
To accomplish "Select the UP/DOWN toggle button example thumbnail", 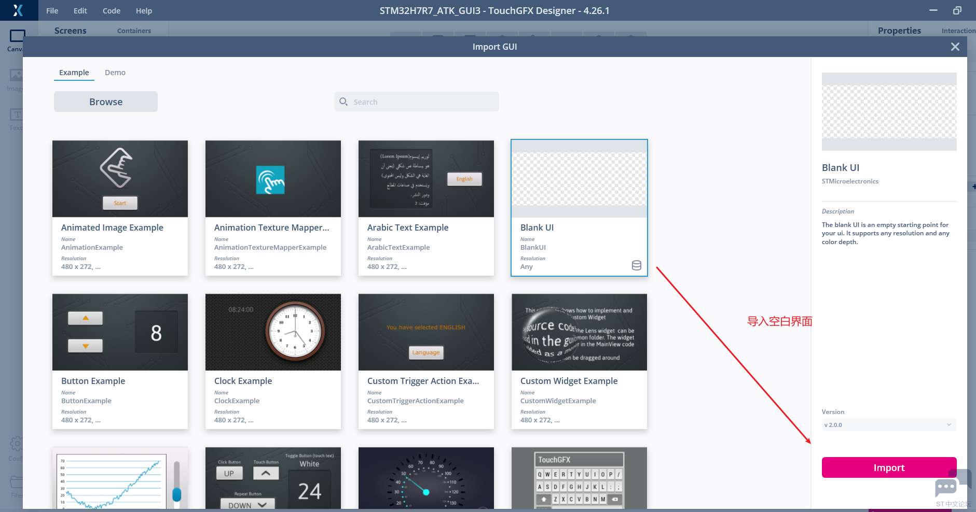I will [x=273, y=478].
